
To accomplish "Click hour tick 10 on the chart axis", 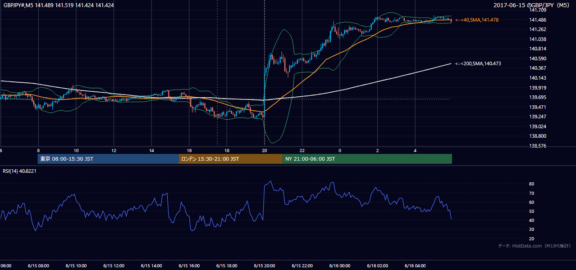I will coord(76,151).
